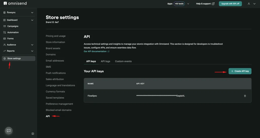Click Upgrade with 30% off button

230,4
